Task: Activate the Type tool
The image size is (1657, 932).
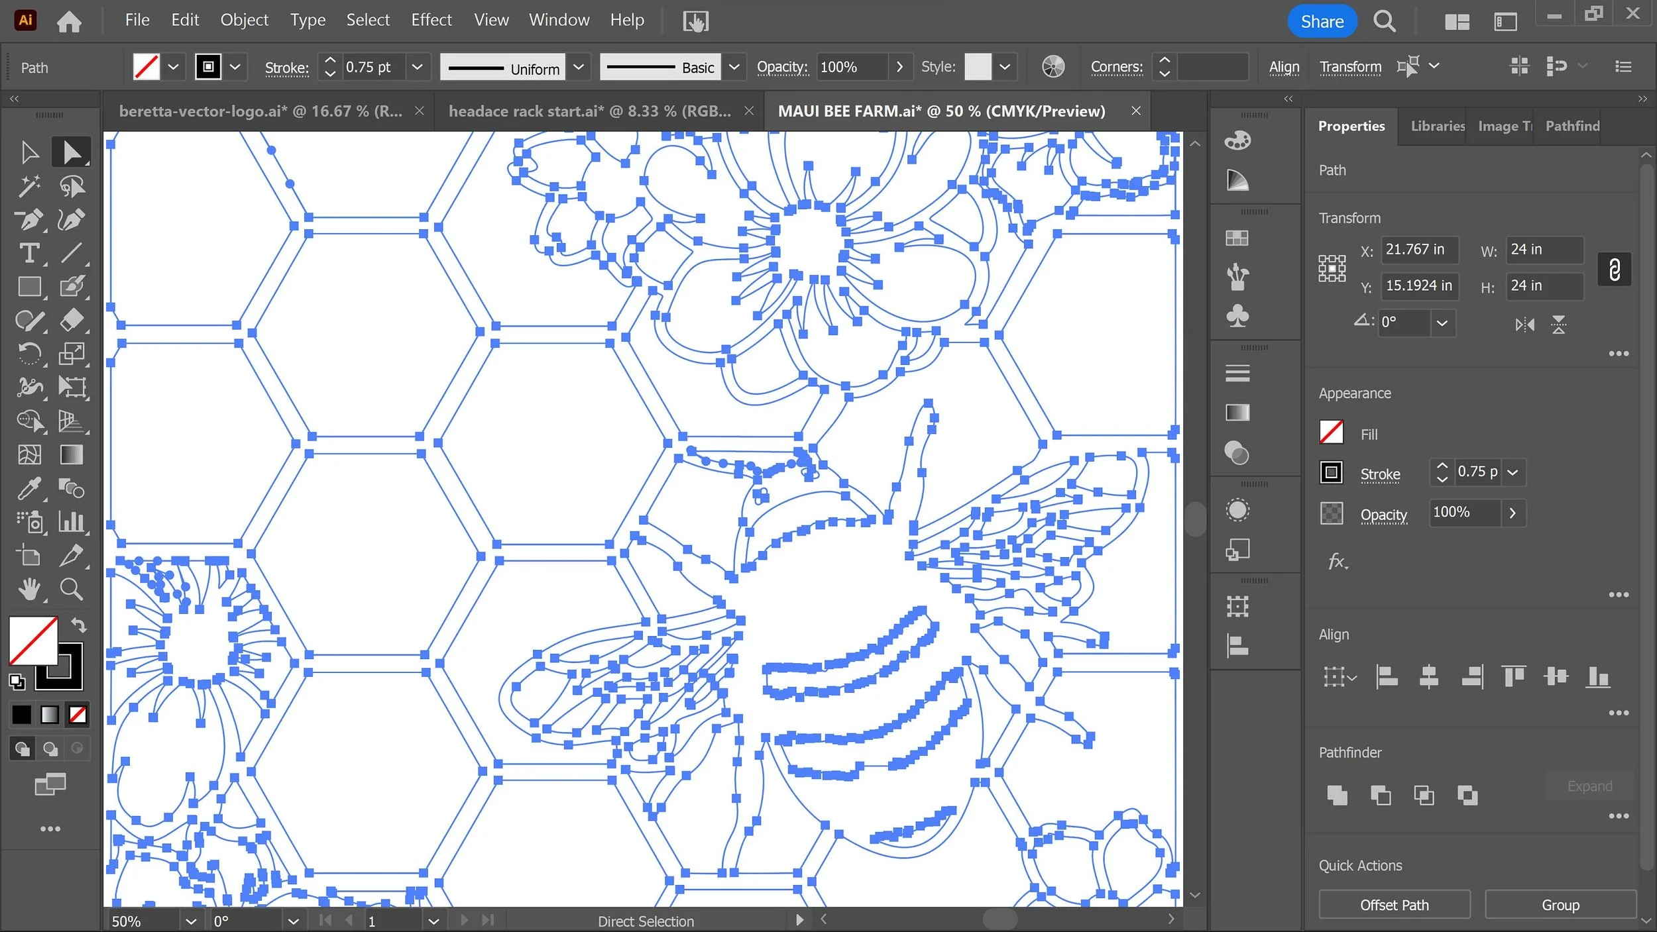Action: pyautogui.click(x=29, y=253)
